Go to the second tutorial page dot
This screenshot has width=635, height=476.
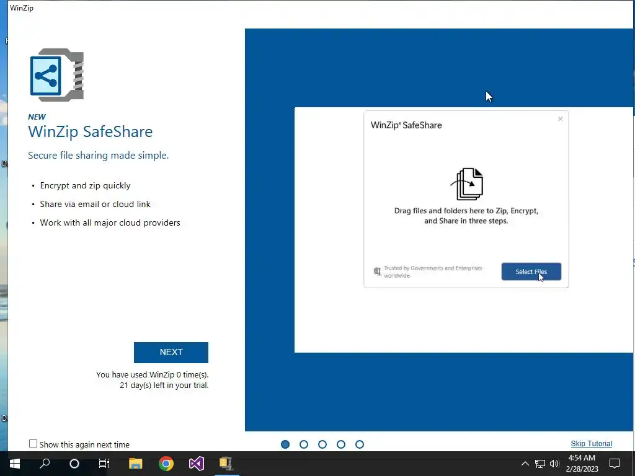pyautogui.click(x=304, y=444)
